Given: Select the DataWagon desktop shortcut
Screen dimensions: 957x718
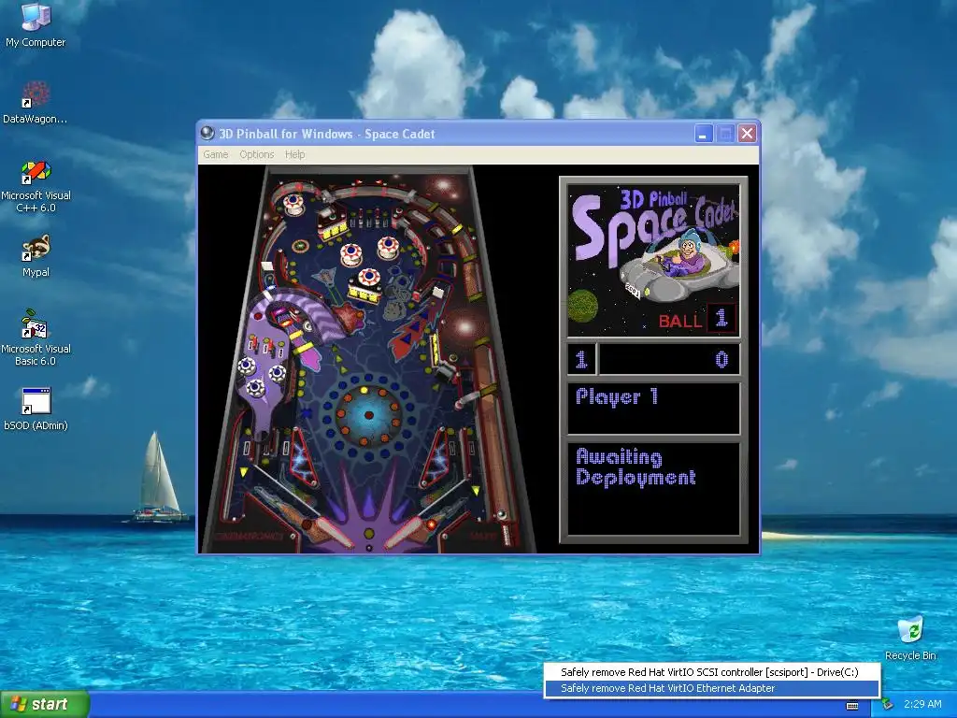Looking at the screenshot, I should point(36,103).
